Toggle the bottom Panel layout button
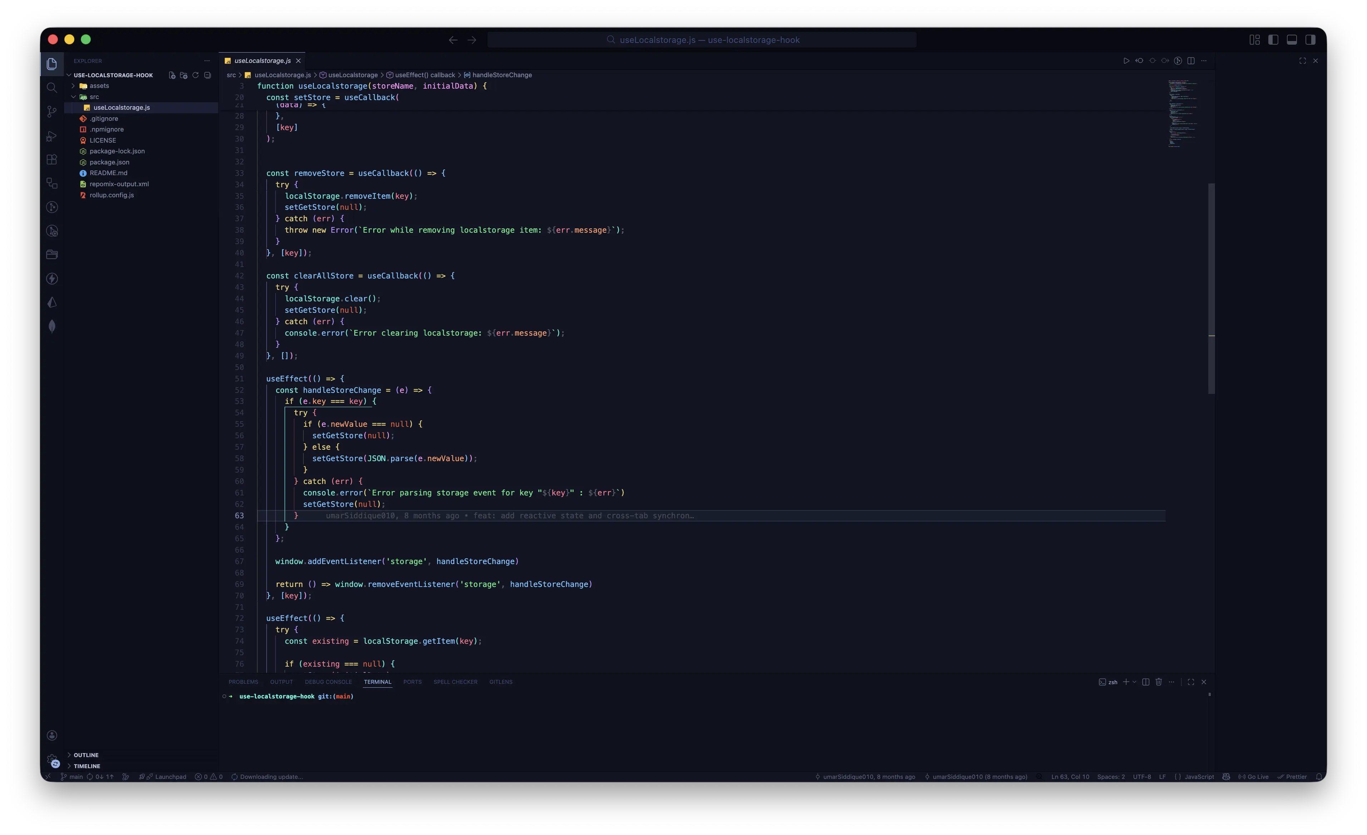Image resolution: width=1367 pixels, height=835 pixels. click(x=1292, y=40)
